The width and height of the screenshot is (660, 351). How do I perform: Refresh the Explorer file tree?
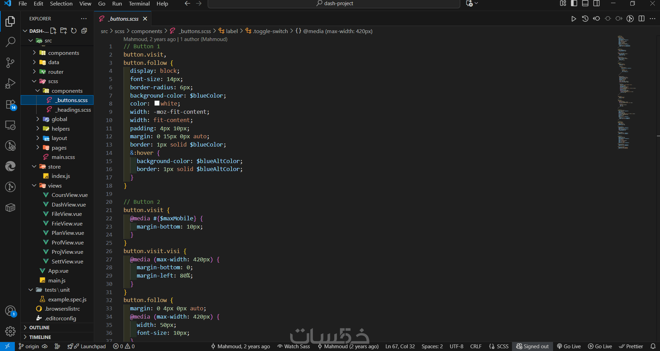(73, 31)
